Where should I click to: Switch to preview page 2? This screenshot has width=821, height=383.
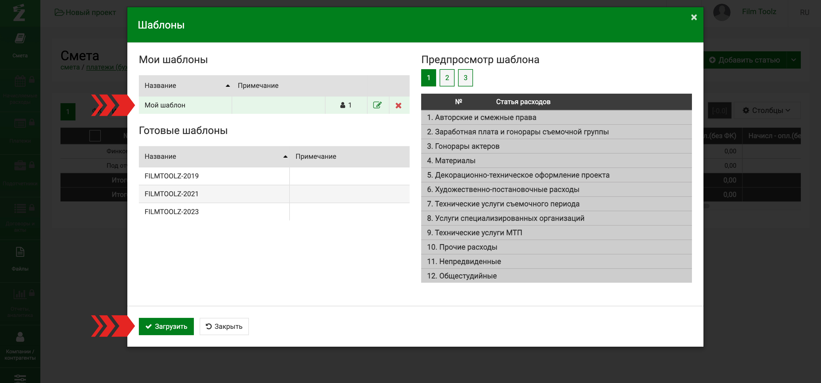447,78
